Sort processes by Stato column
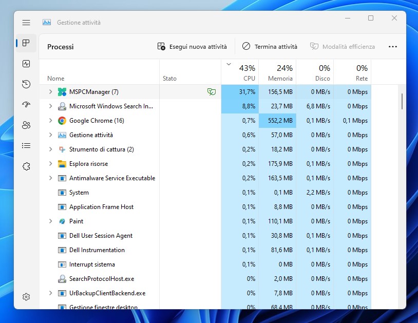Screen dimensions: 418x323 click(x=190, y=72)
